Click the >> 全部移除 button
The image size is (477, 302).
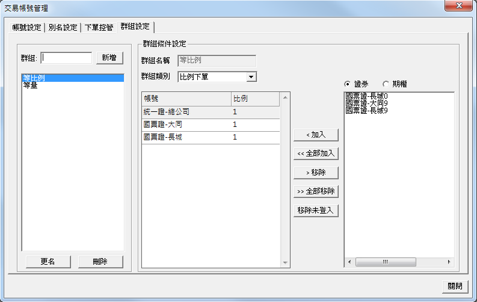[x=316, y=192]
